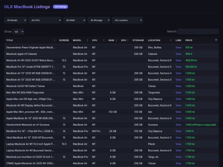Open View link for Dezmembrez Piese Originale listing
The height and width of the screenshot is (167, 223).
coord(178,47)
